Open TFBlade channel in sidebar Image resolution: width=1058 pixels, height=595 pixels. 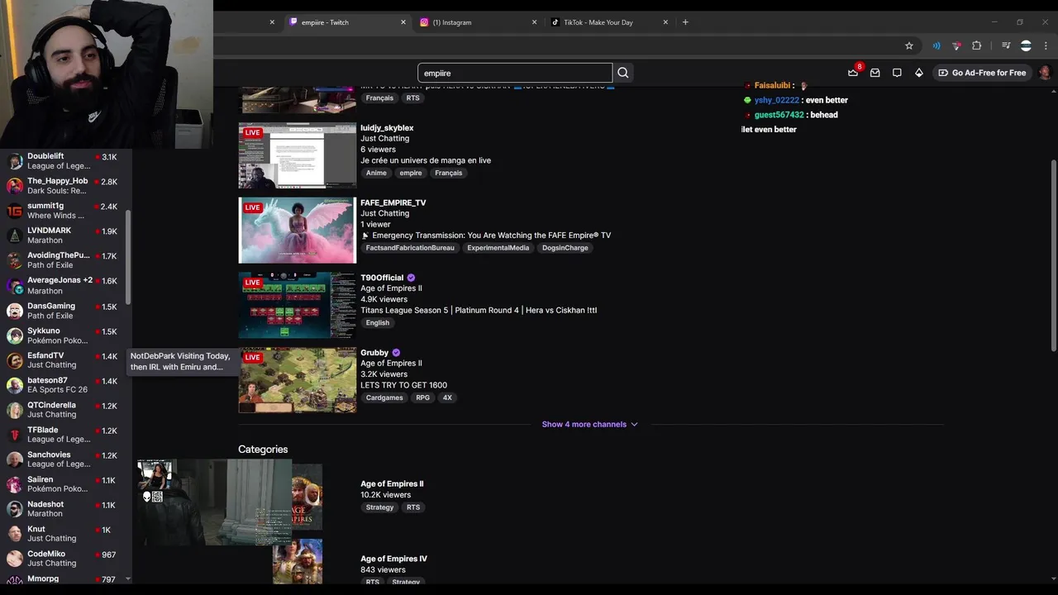65,435
